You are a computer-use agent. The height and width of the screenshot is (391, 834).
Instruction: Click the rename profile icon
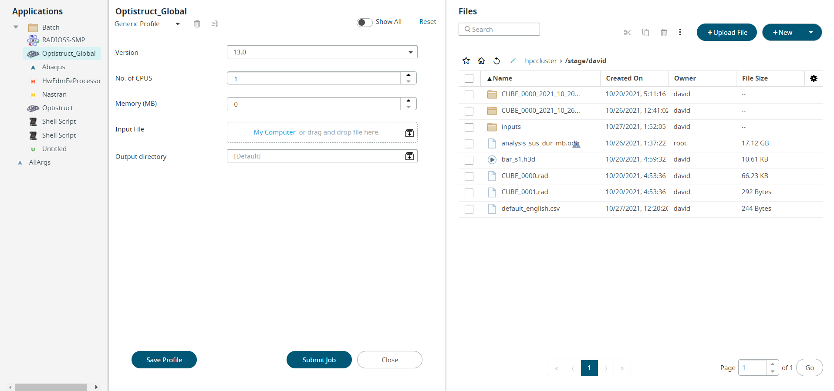tap(215, 24)
